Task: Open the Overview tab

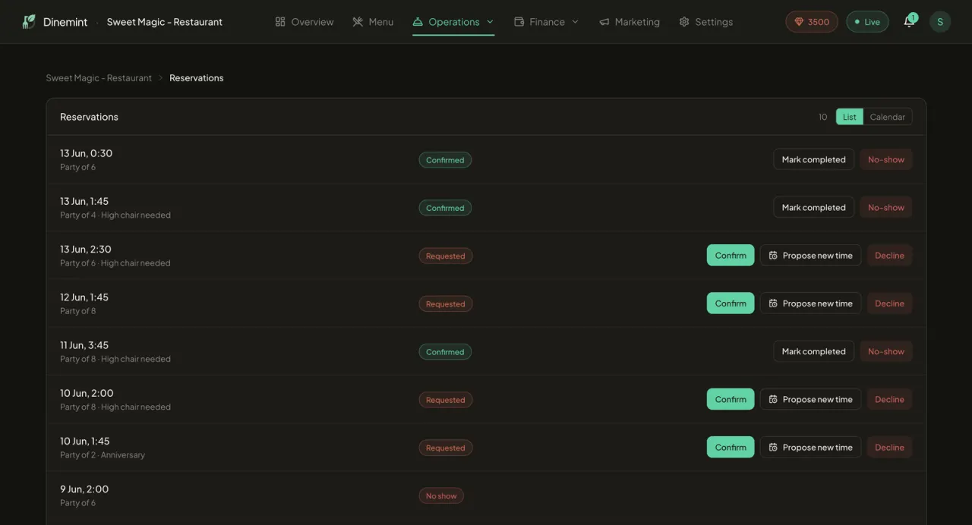Action: (x=305, y=22)
